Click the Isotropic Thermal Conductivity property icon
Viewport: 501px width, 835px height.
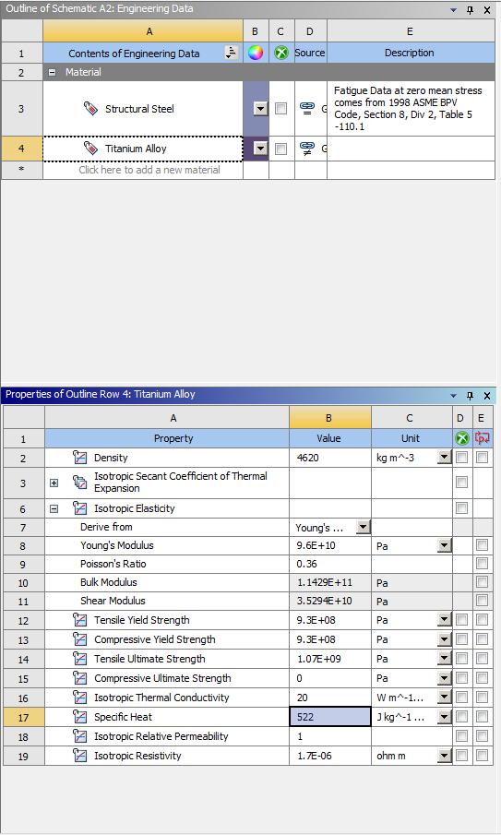[80, 698]
